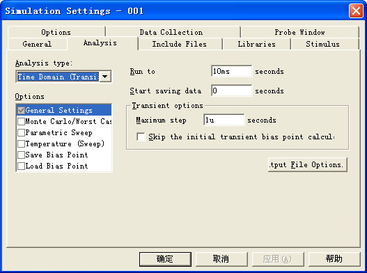The width and height of the screenshot is (367, 273).
Task: Check the Parametric Sweep option
Action: [x=22, y=132]
